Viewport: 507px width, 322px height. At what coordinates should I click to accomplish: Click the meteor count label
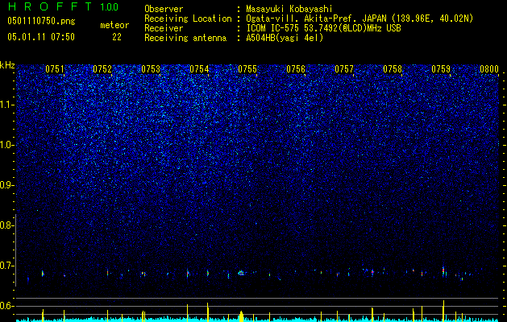click(114, 25)
